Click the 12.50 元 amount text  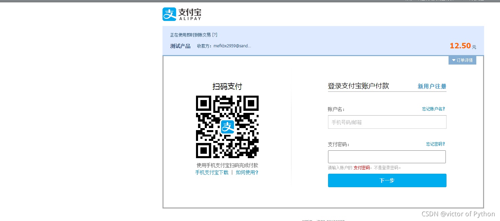click(463, 46)
